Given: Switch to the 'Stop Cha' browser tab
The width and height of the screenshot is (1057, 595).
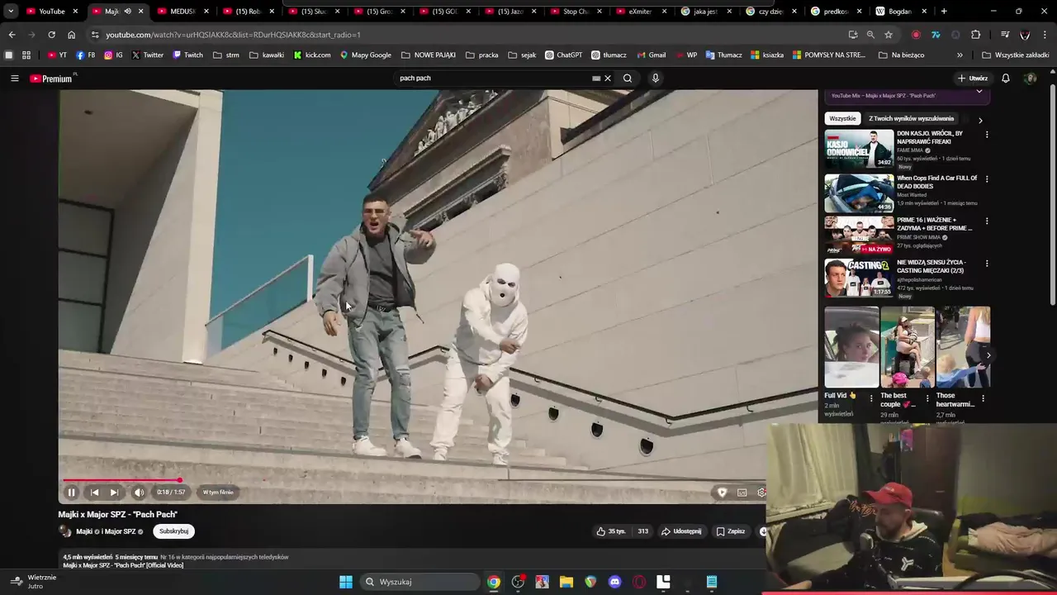Looking at the screenshot, I should 576,12.
